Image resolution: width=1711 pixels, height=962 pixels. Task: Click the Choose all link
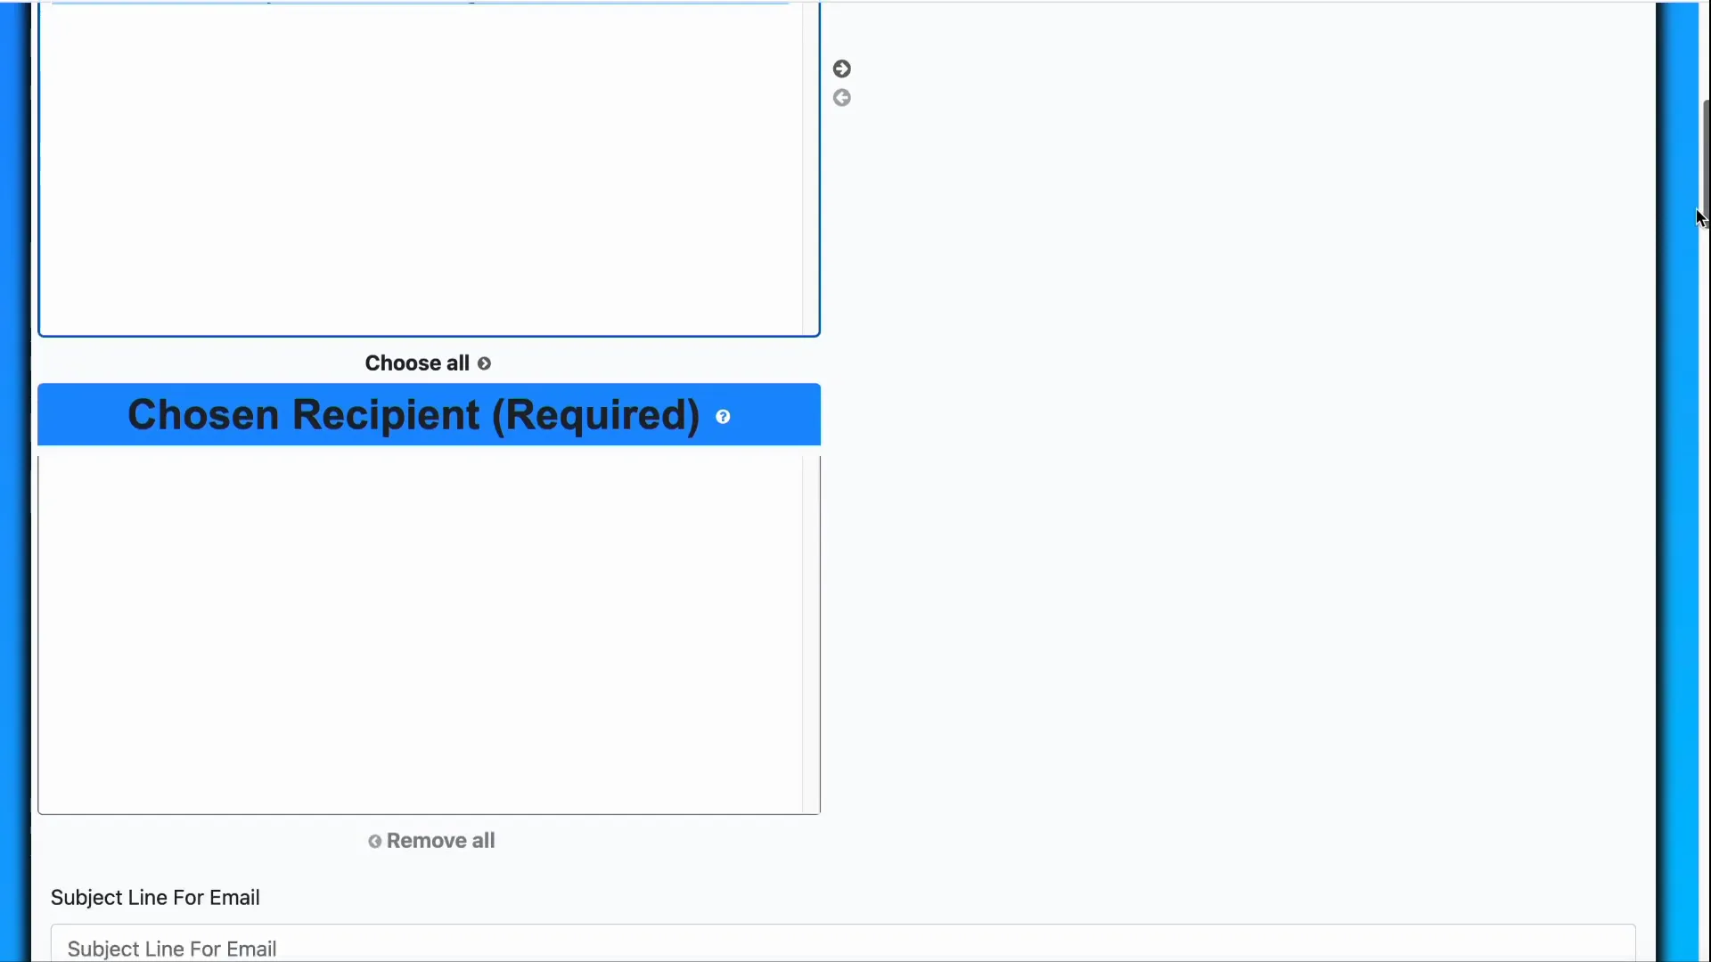(x=417, y=363)
